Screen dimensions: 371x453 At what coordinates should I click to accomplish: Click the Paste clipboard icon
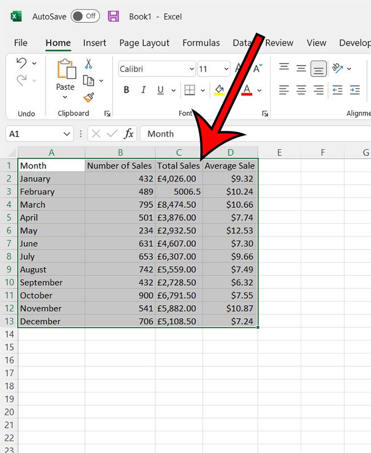point(66,70)
